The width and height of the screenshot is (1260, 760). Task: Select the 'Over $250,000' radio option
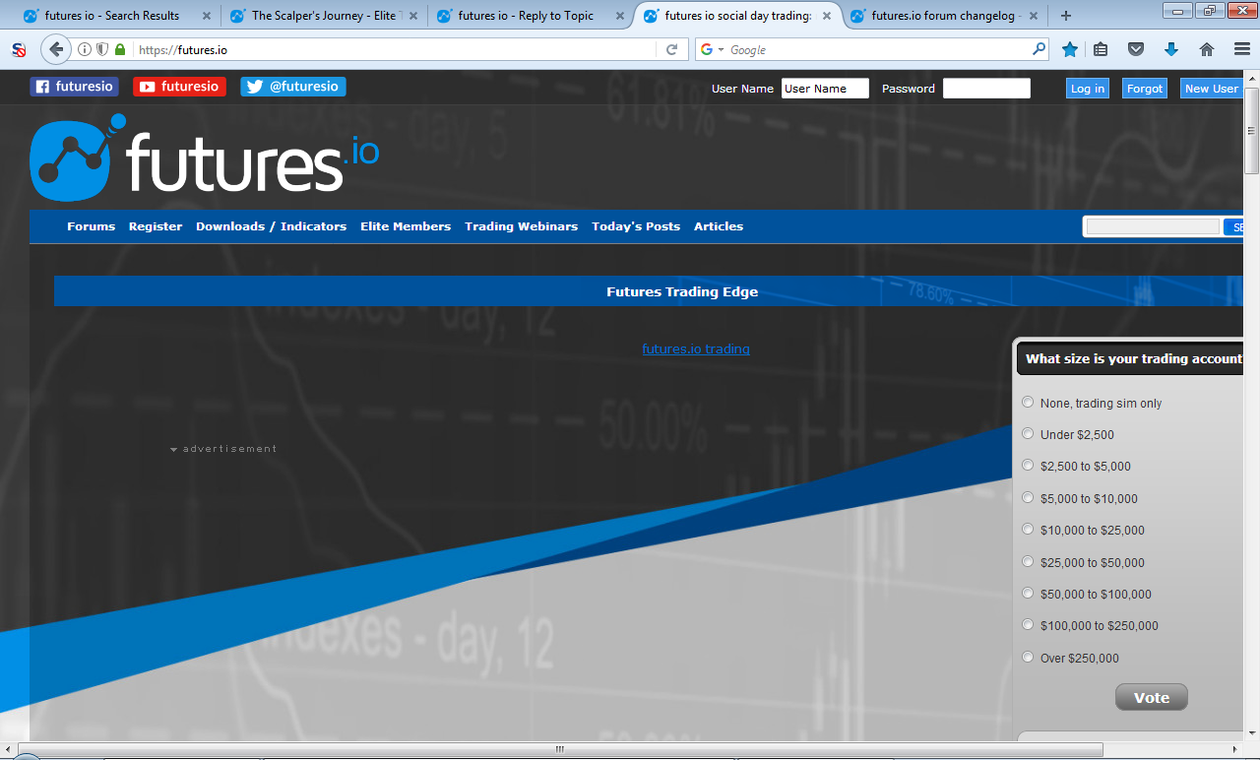pos(1028,658)
